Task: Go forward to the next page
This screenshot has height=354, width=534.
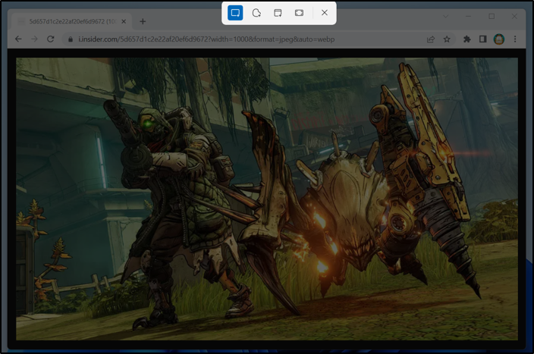Action: pos(35,39)
